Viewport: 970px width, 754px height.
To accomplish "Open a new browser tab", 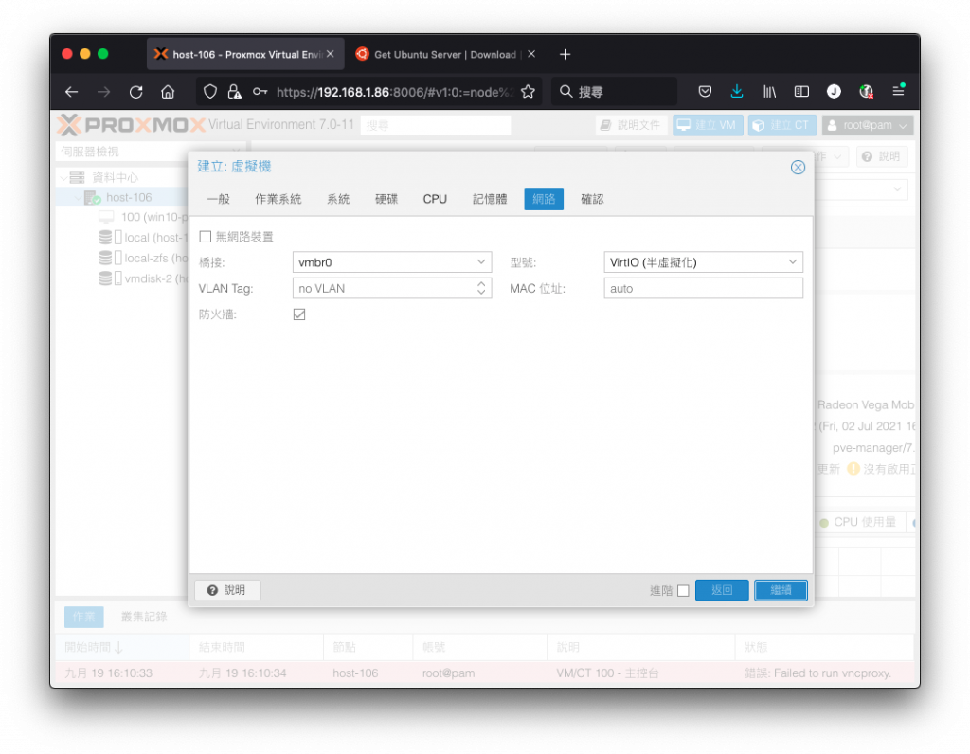I will [565, 54].
